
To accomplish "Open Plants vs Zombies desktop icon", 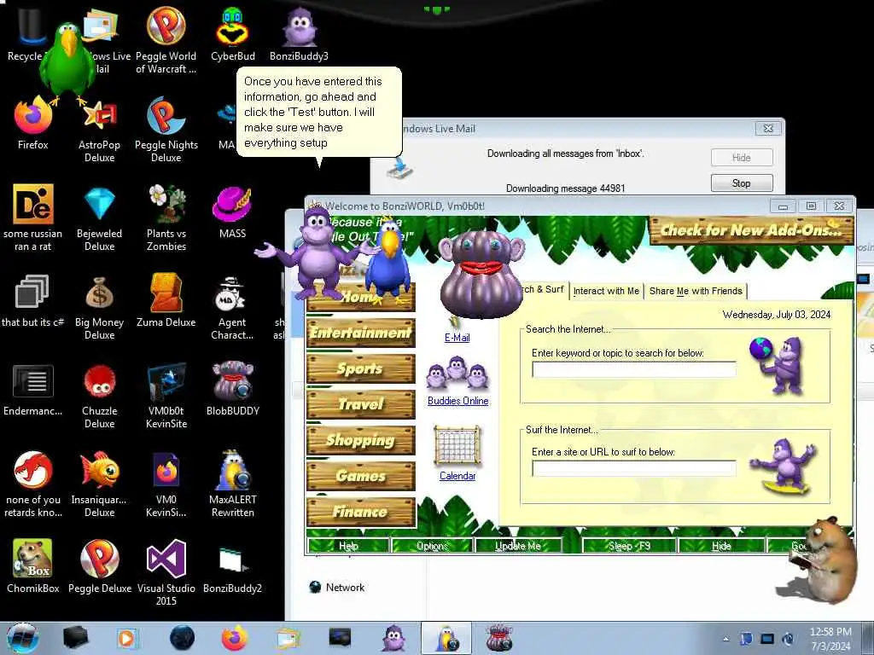I will pos(166,217).
